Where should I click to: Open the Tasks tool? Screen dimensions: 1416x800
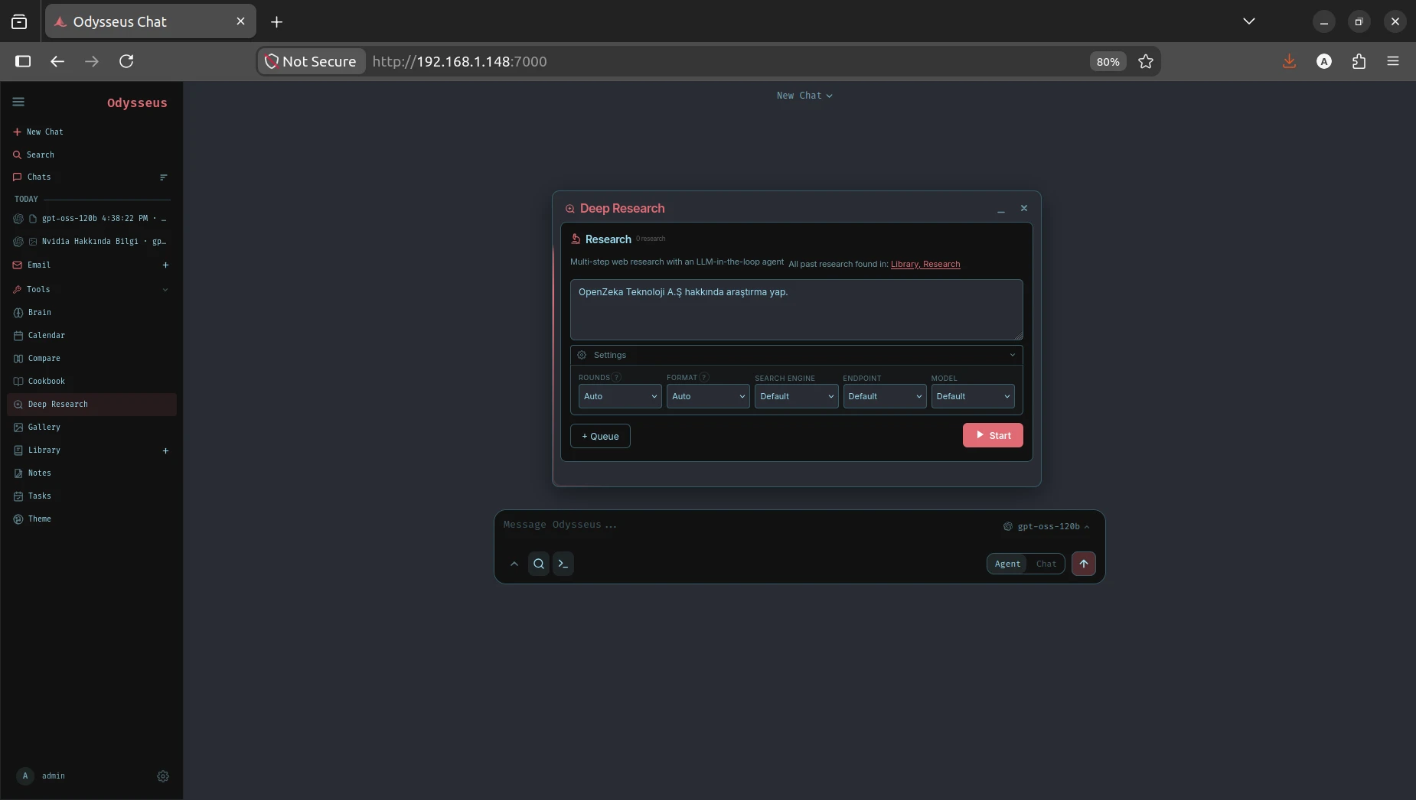pos(39,496)
